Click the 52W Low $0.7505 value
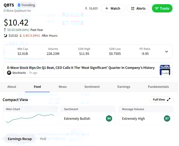 coord(115,54)
